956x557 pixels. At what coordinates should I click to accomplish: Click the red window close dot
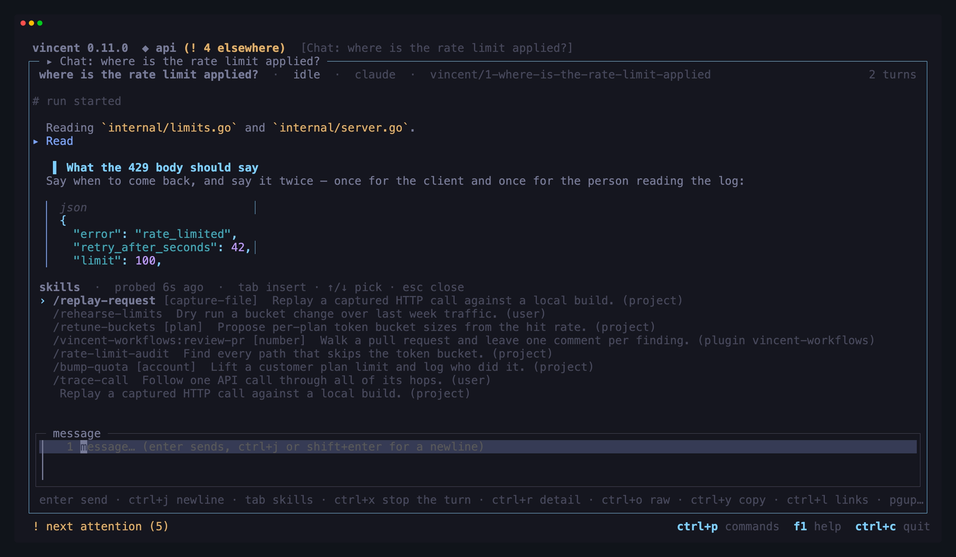click(x=23, y=23)
